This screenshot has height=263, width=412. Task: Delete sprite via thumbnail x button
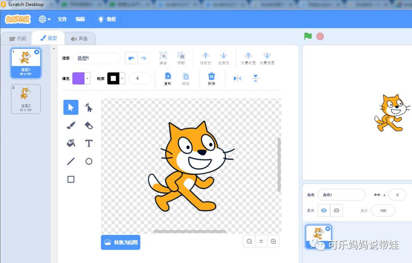328,229
